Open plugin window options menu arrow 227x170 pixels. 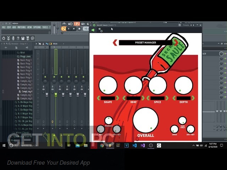tap(91, 25)
